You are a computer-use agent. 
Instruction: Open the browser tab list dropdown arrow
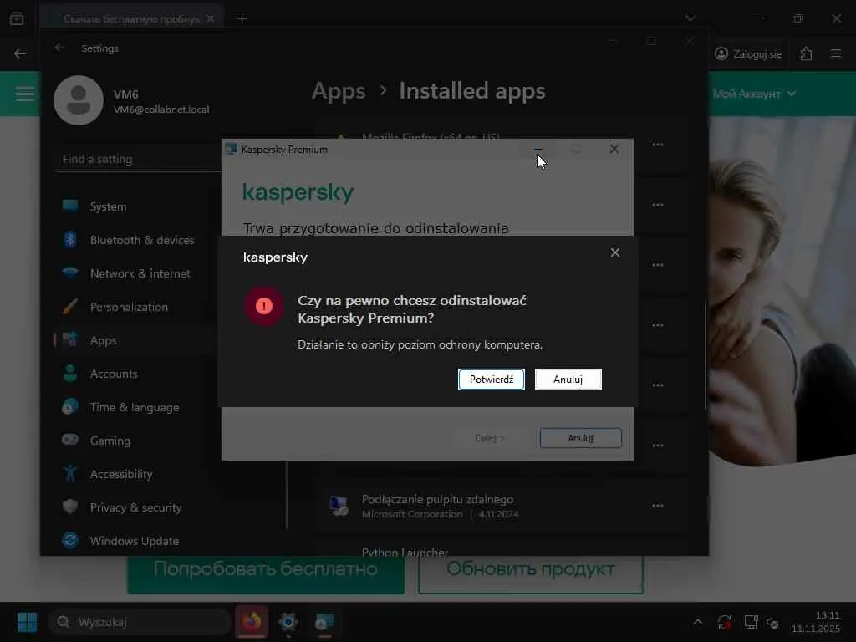pyautogui.click(x=690, y=18)
